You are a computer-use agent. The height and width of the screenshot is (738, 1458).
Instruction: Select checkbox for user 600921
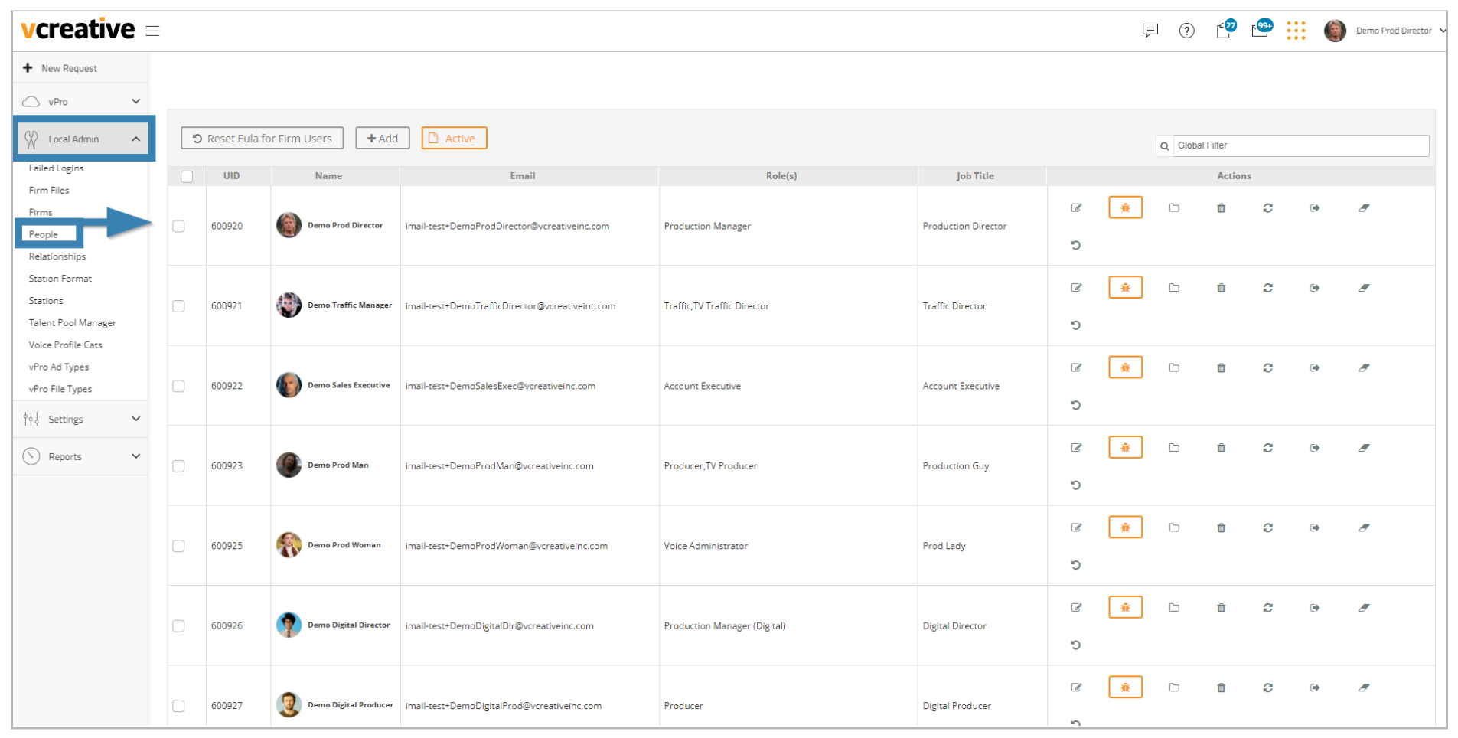[x=178, y=306]
